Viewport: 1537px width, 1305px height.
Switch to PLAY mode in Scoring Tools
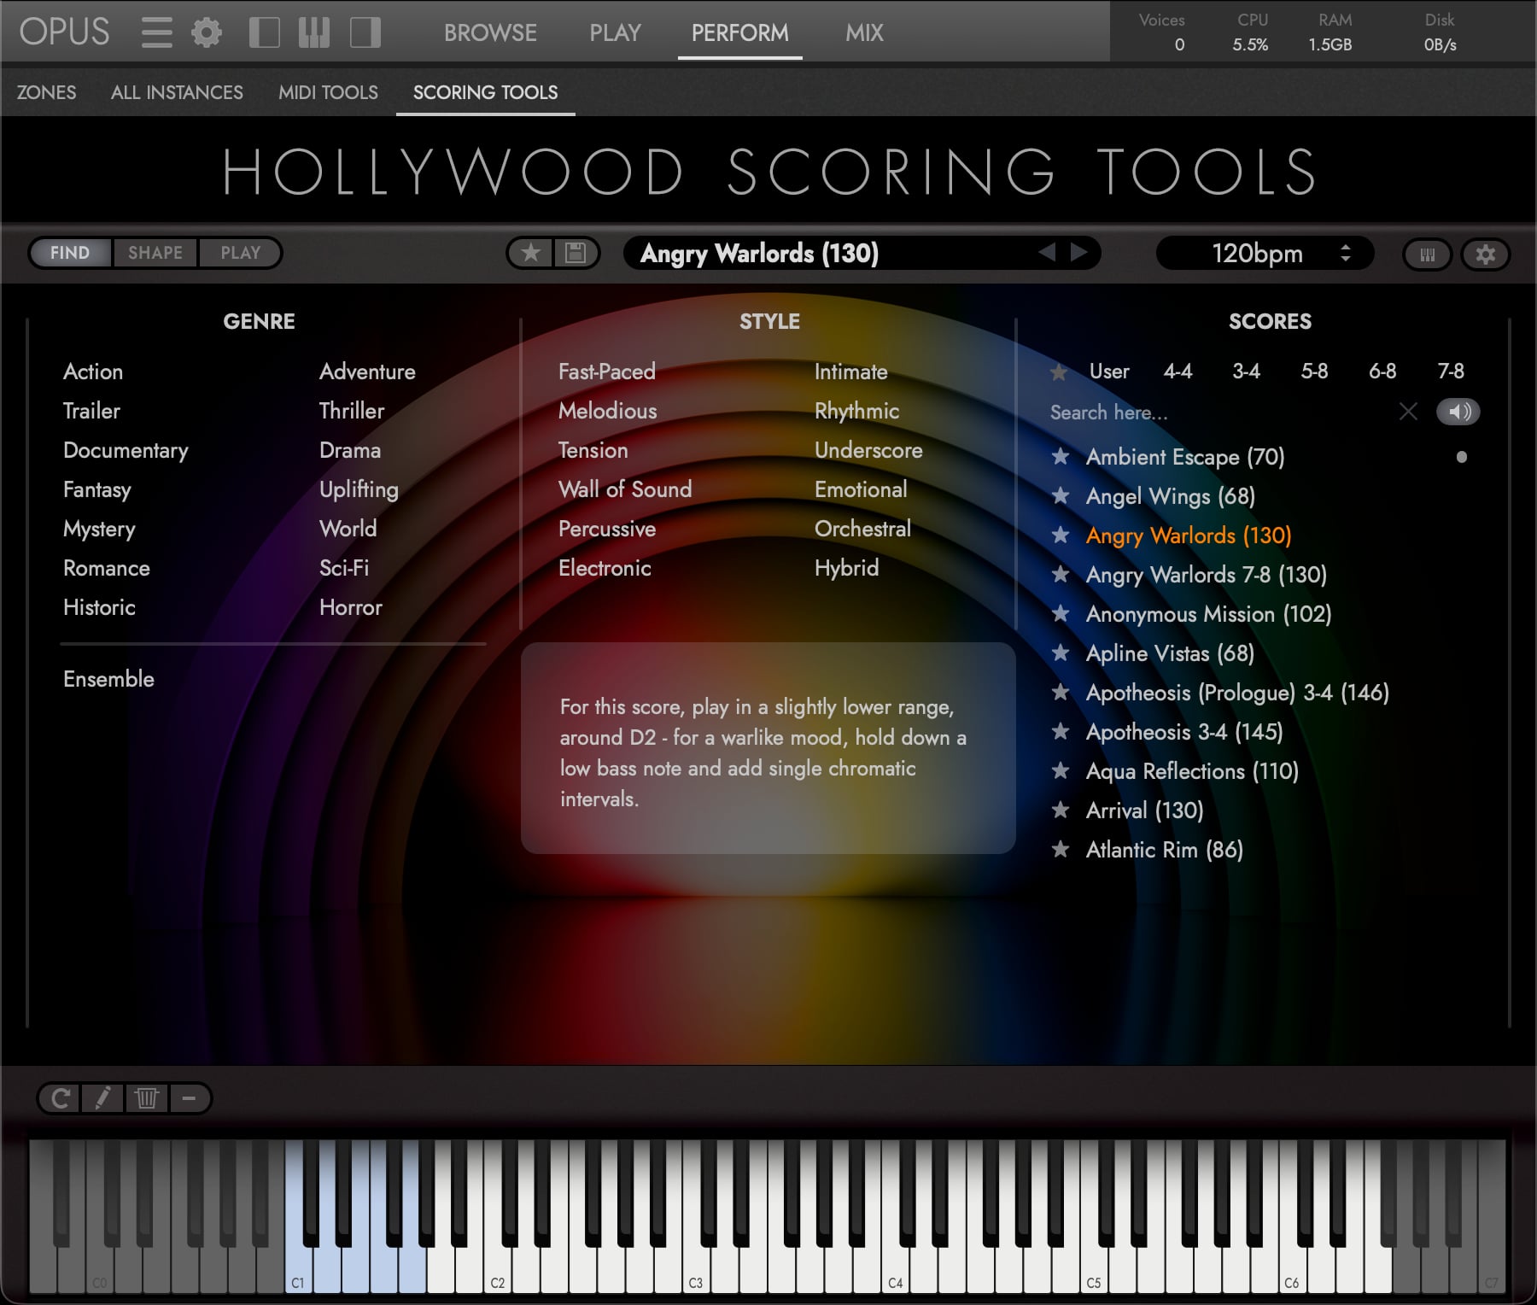pos(240,253)
